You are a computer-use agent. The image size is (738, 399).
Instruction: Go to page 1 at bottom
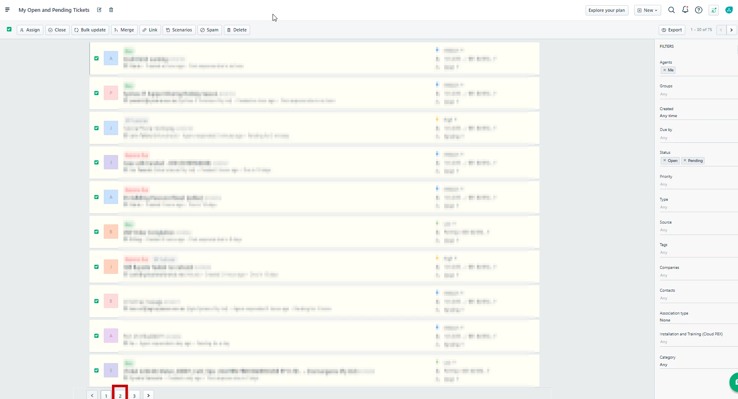pyautogui.click(x=106, y=395)
